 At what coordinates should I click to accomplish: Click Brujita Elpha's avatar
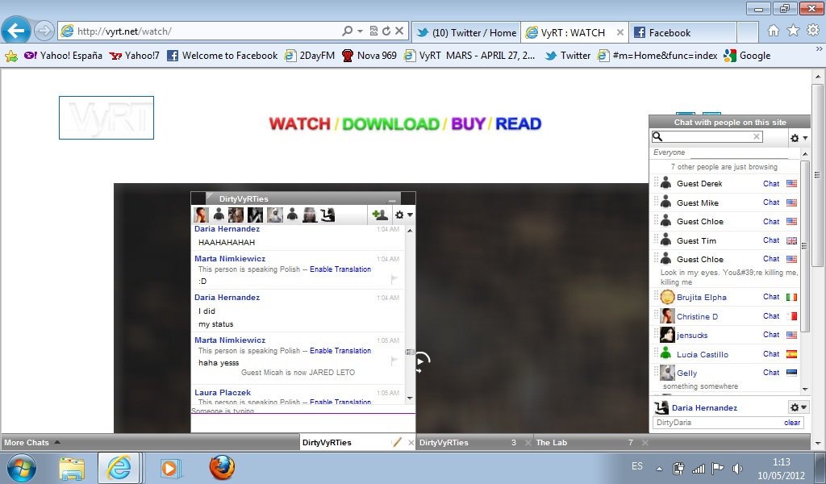click(x=667, y=297)
